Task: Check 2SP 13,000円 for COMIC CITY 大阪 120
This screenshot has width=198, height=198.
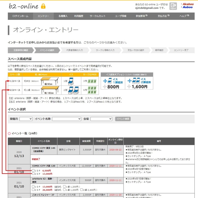Action: [33, 174]
